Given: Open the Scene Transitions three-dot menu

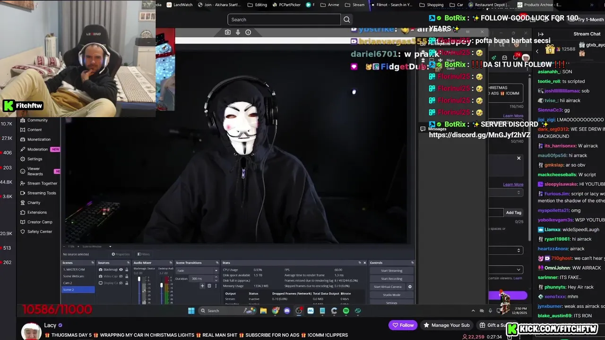Looking at the screenshot, I should (x=216, y=286).
